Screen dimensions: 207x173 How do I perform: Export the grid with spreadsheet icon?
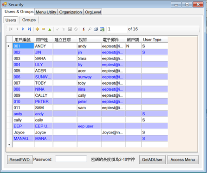pos(102,29)
